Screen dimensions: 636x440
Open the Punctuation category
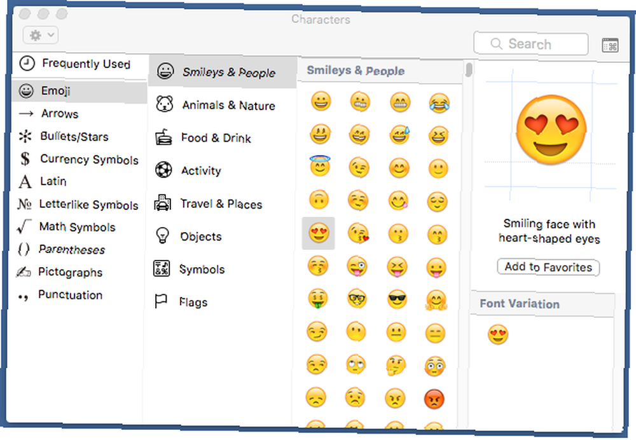60,295
